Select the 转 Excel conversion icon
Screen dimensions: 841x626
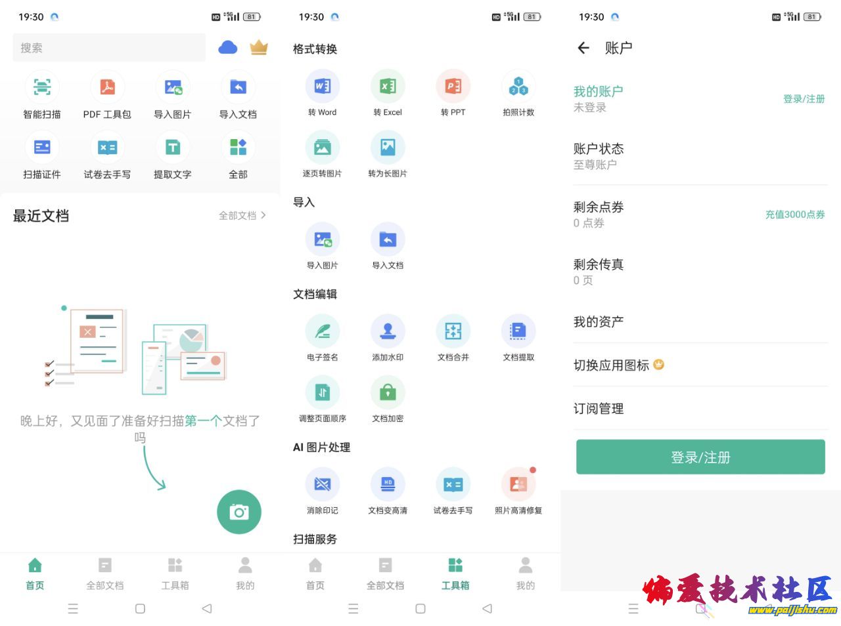[x=388, y=87]
